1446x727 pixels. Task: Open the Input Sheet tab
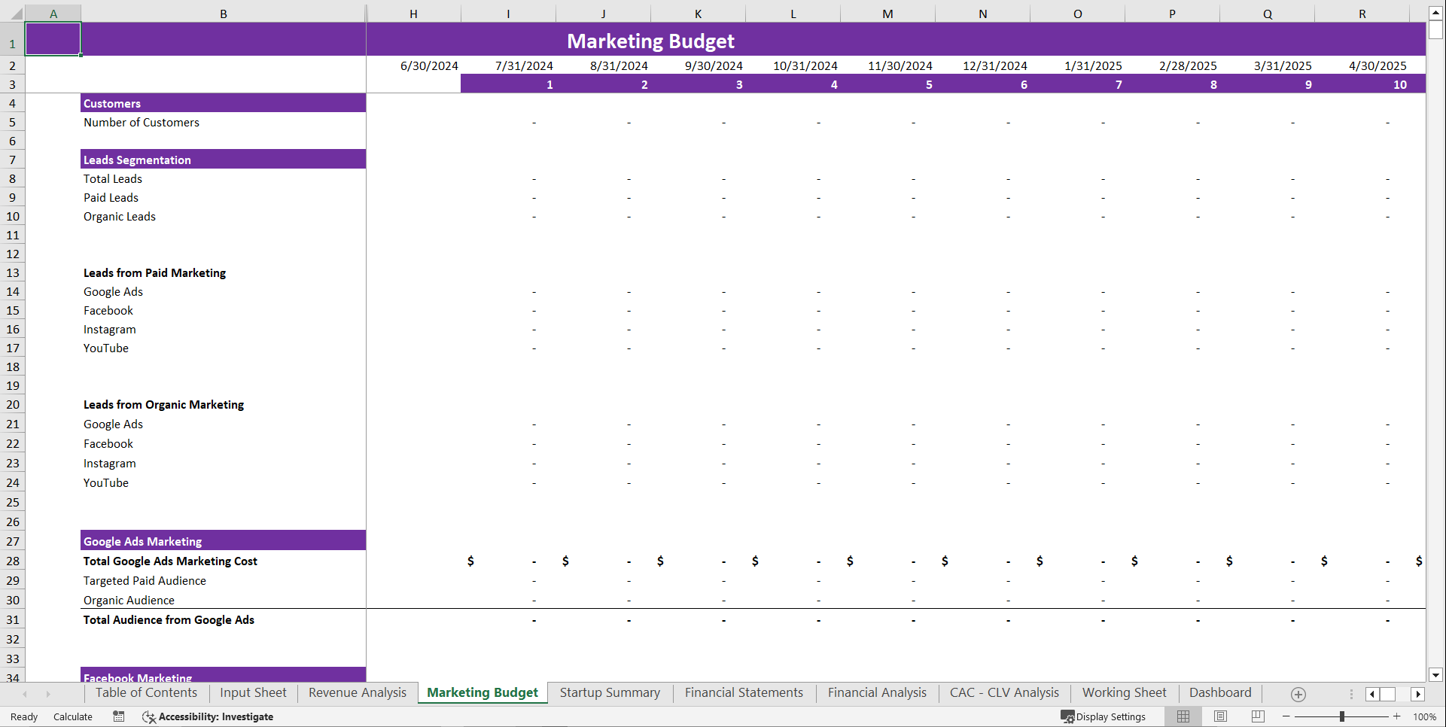pos(253,692)
